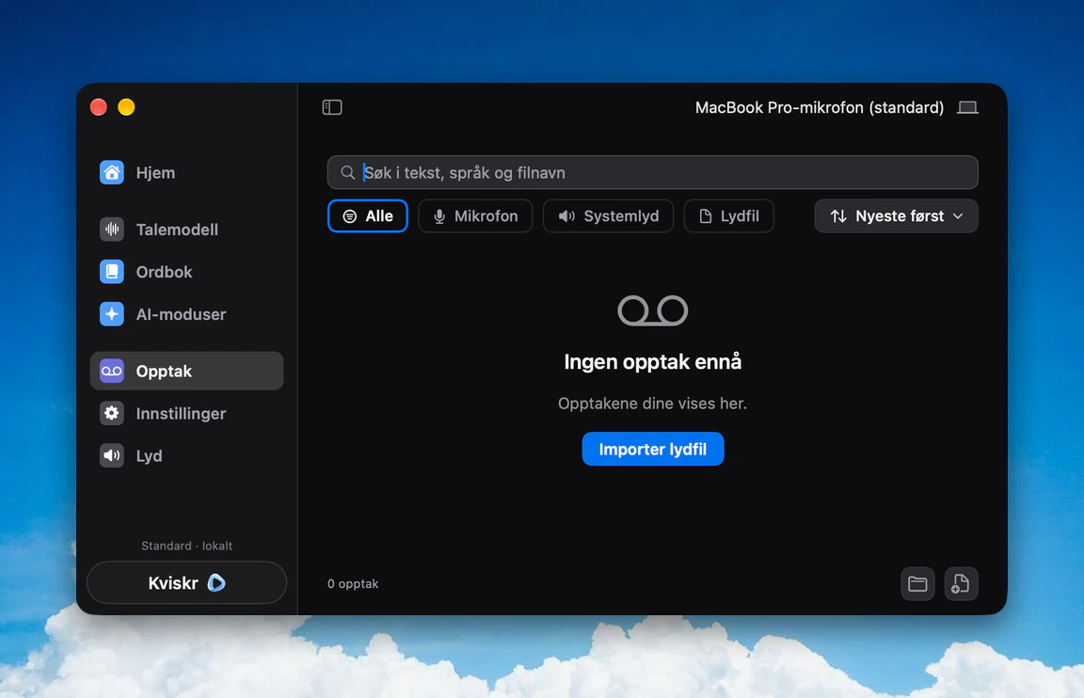The height and width of the screenshot is (698, 1084).
Task: Click the Importer lydfil button
Action: pos(653,450)
